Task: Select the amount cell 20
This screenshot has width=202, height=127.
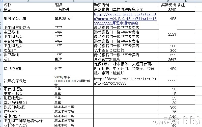Action: coord(168,103)
